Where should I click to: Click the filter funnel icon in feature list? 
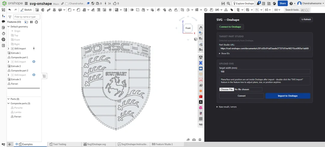pos(10,17)
